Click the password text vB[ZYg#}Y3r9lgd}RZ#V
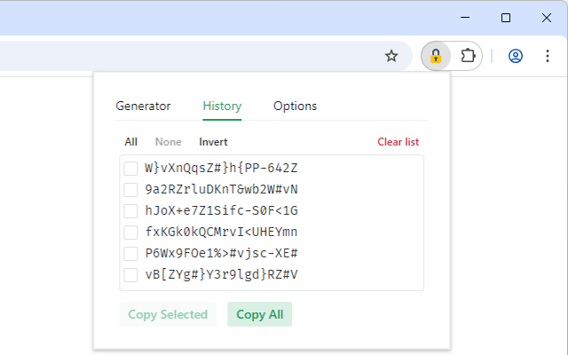Screen dimensions: 568x355 221,275
